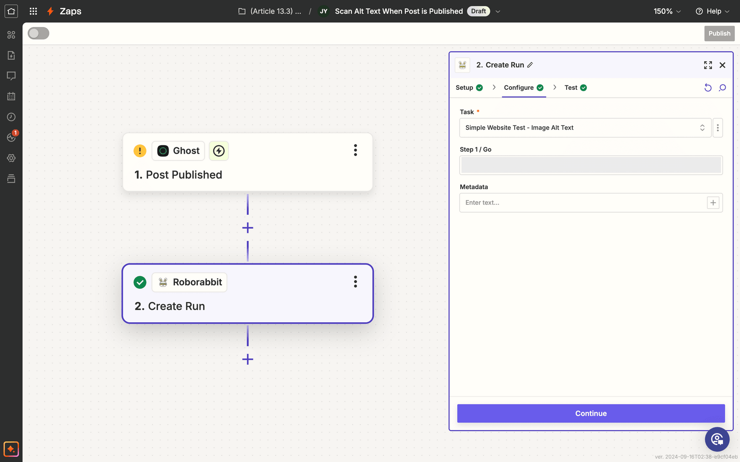Click the Ghost app label
740x462 pixels.
(x=178, y=151)
